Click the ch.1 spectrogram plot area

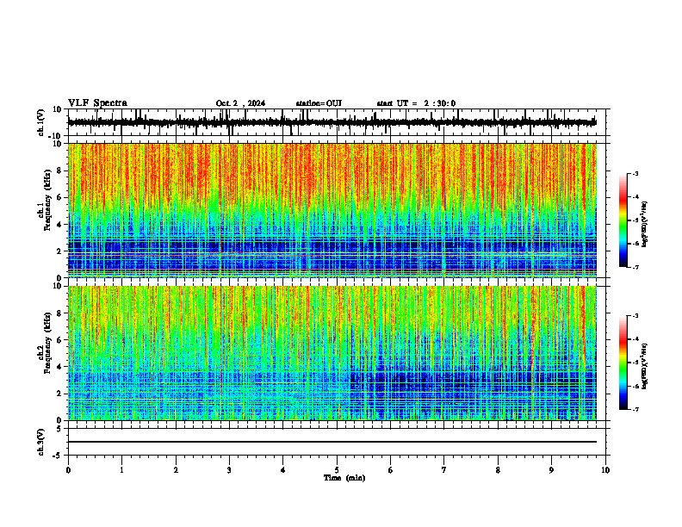pos(332,210)
